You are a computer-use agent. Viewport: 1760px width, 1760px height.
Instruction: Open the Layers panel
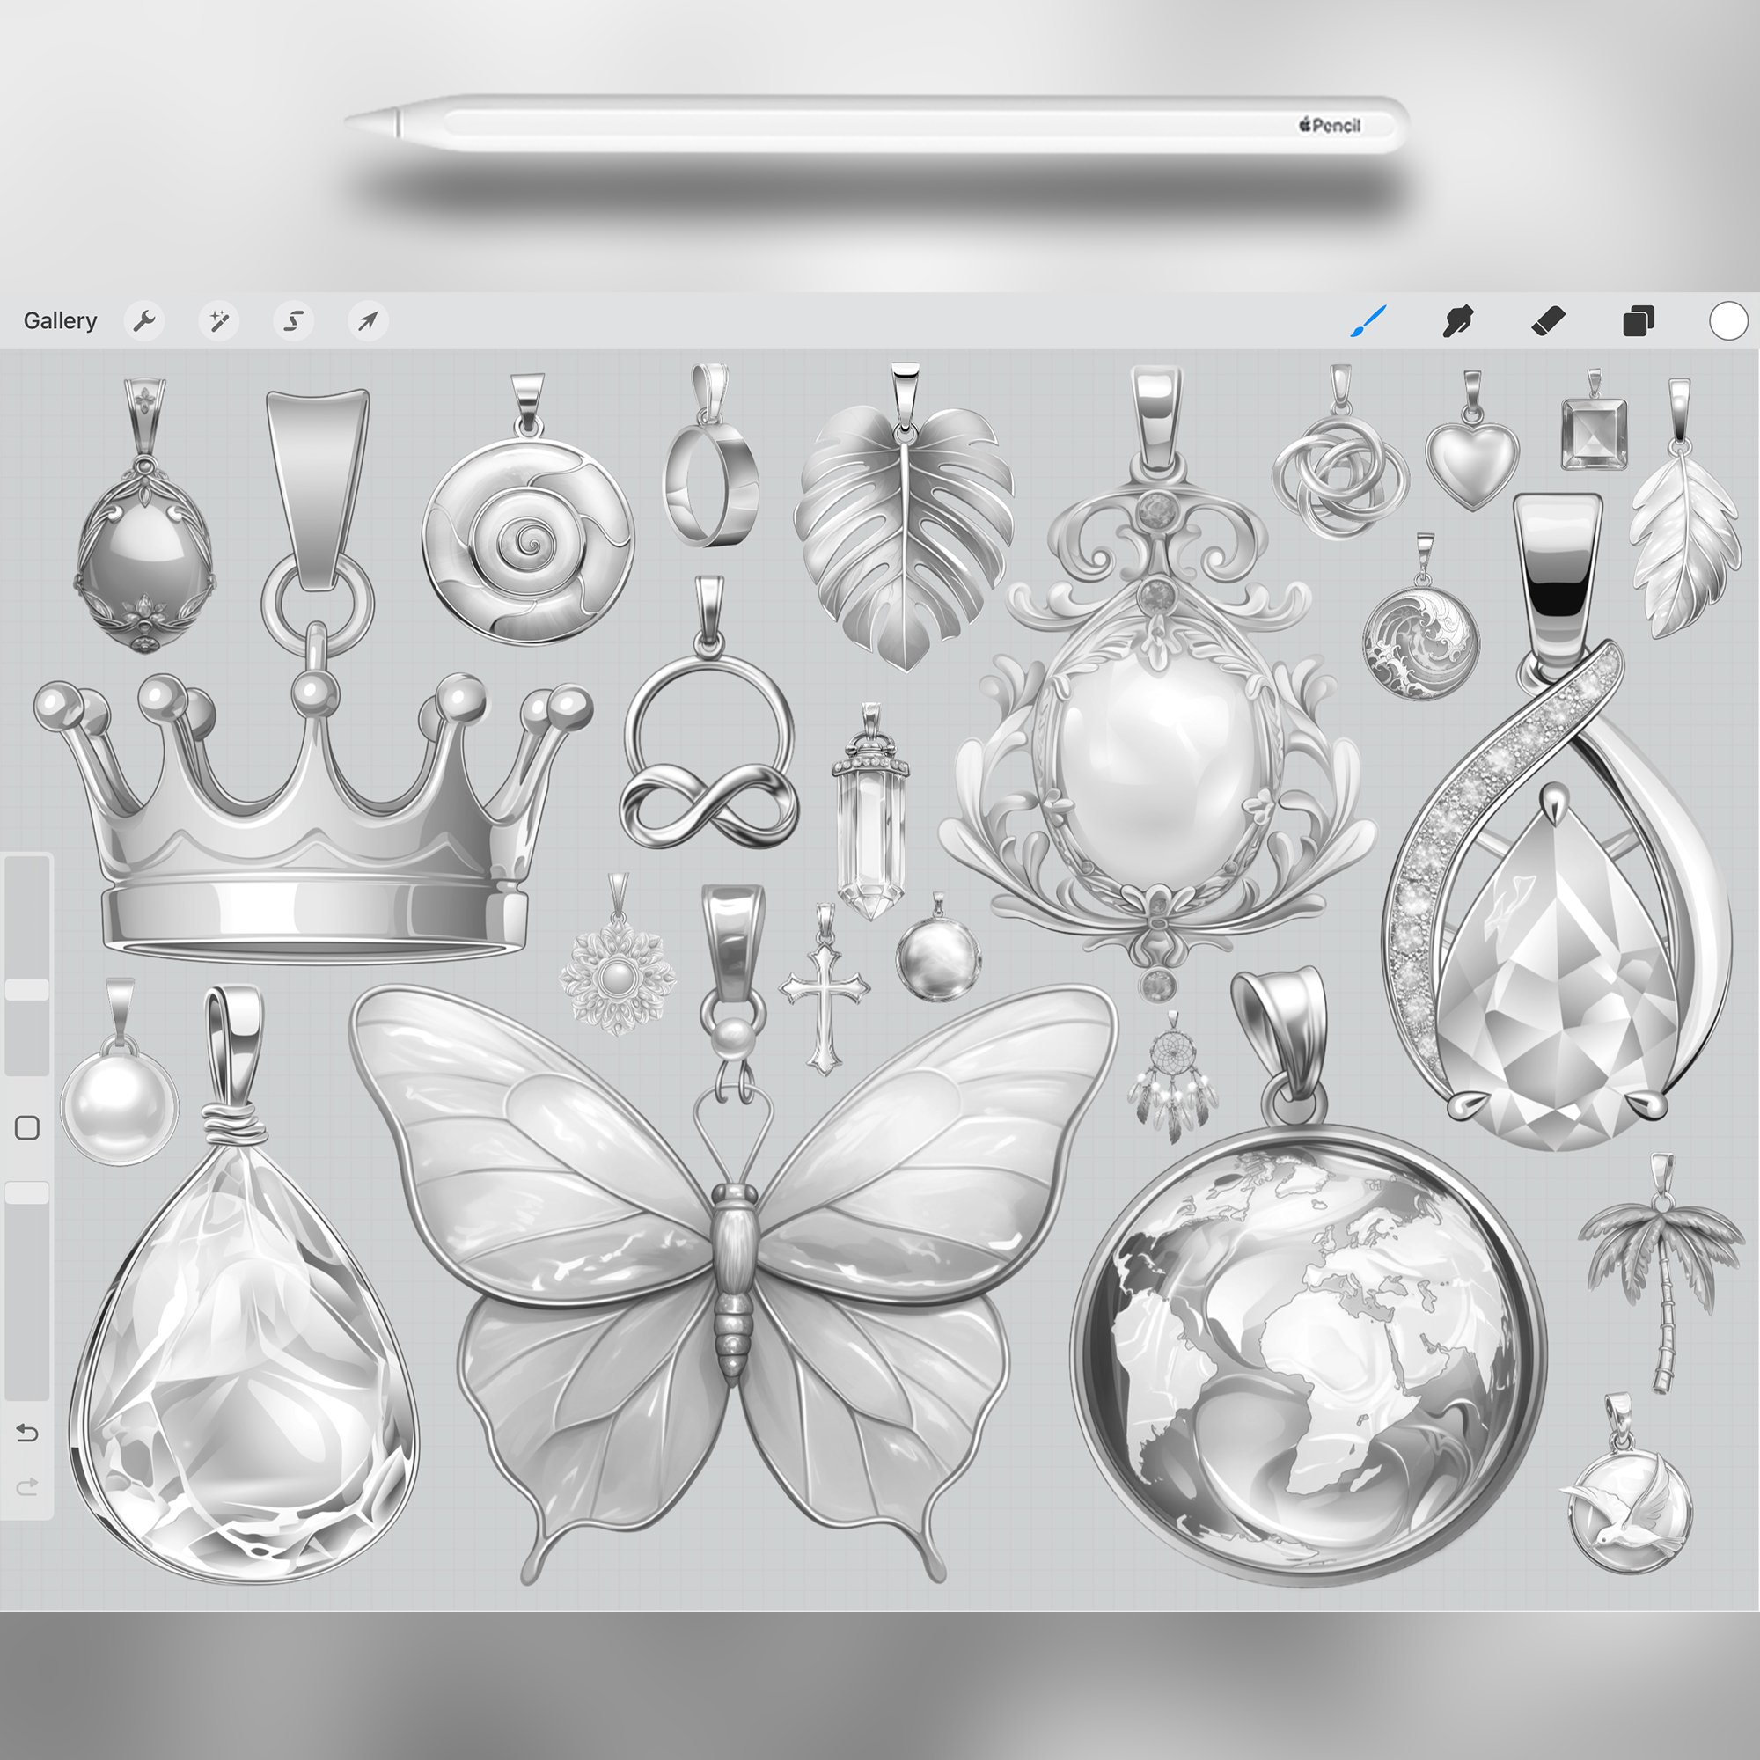coord(1638,320)
